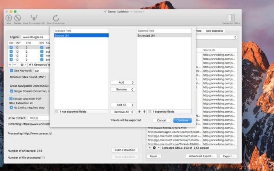
Task: Uncheck Extract also from PDF
Action: (11, 99)
